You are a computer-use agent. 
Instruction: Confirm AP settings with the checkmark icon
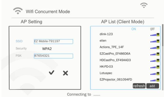click(x=51, y=72)
